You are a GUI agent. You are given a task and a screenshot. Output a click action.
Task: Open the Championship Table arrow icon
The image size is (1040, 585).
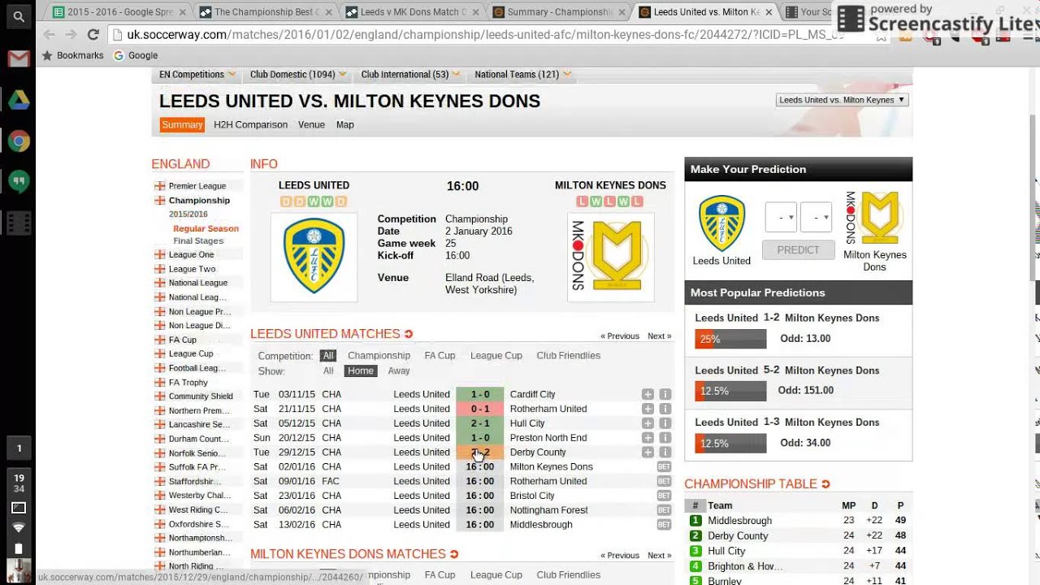[825, 484]
